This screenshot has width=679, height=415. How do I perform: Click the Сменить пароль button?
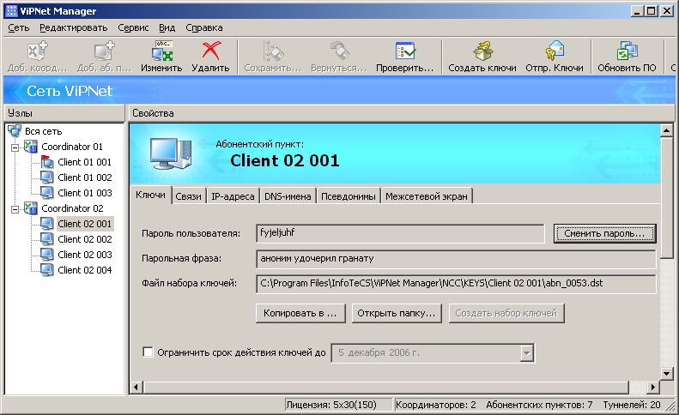[x=604, y=233]
